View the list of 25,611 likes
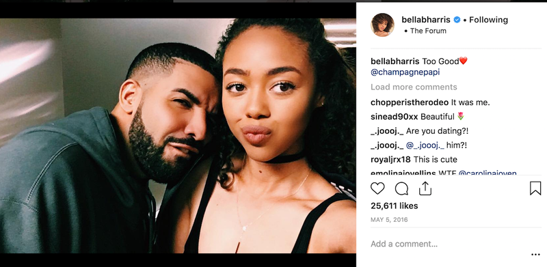The width and height of the screenshot is (547, 267). pos(395,206)
